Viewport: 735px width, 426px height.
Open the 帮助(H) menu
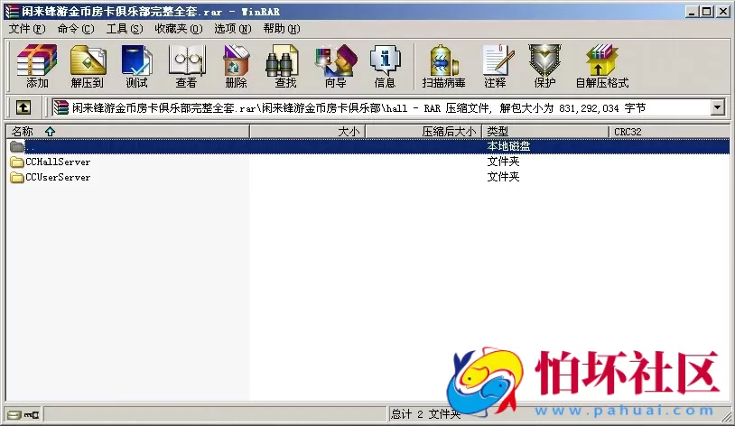coord(282,29)
